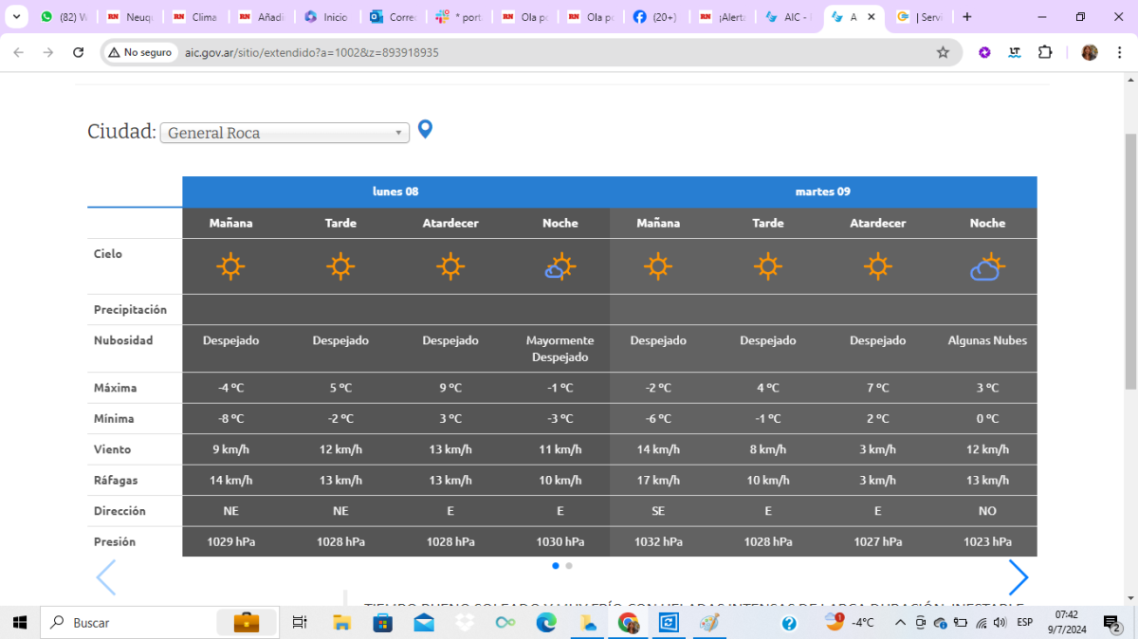Viewport: 1138px width, 639px height.
Task: Click sun icon for martes Atardecer
Action: (878, 266)
